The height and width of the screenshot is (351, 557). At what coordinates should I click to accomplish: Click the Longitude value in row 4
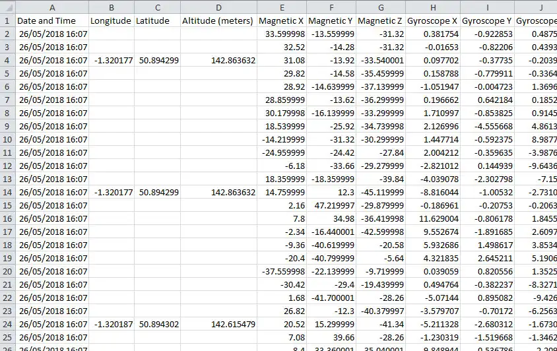point(111,60)
